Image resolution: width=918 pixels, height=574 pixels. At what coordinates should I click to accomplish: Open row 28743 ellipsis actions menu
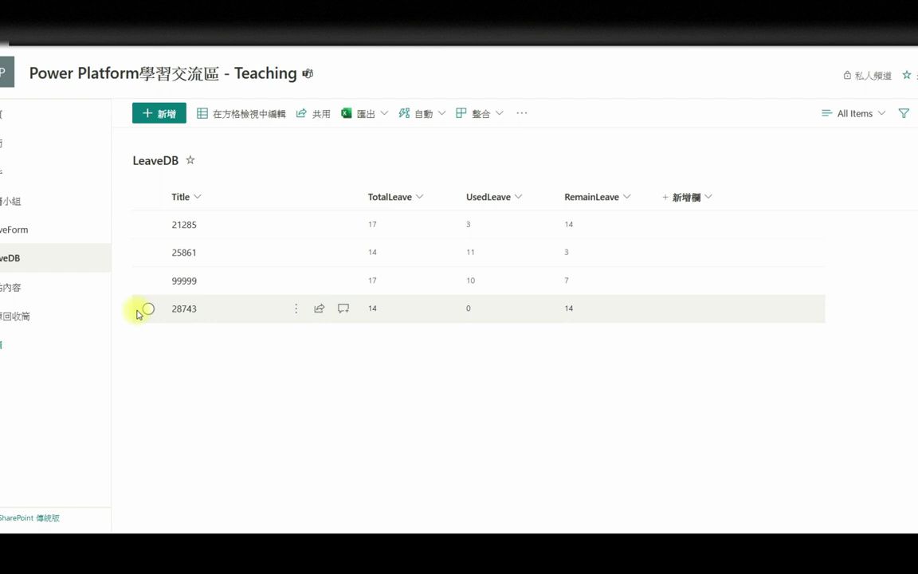[x=296, y=309]
